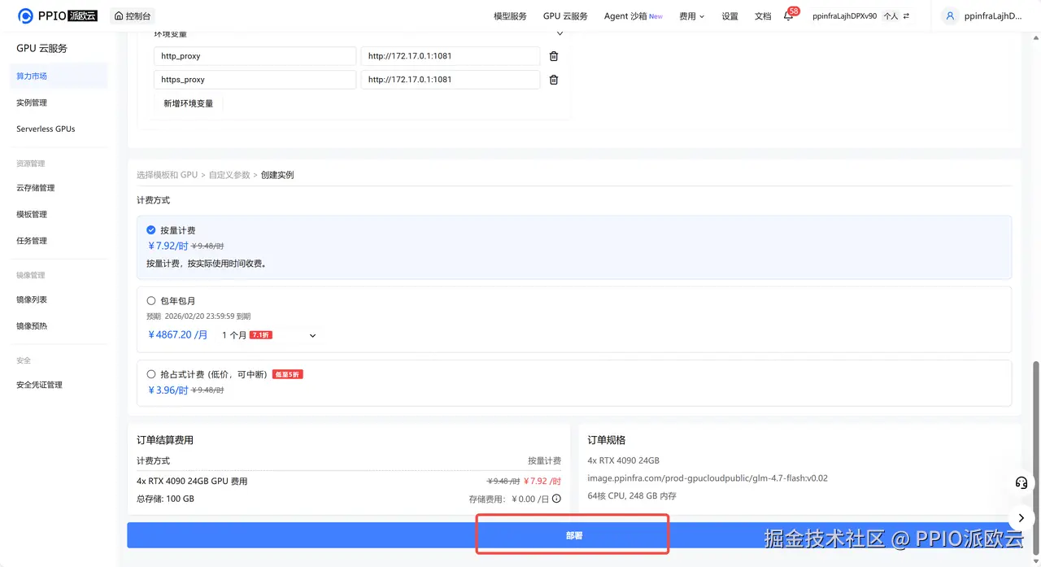Click the ¥4867.20 /月 price text
Viewport: 1041px width, 567px height.
pyautogui.click(x=177, y=334)
